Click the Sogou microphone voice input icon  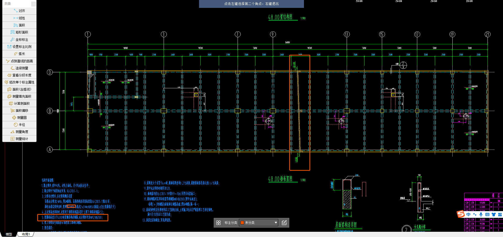pos(481,214)
